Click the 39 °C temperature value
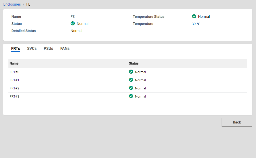256x158 pixels. click(196, 24)
